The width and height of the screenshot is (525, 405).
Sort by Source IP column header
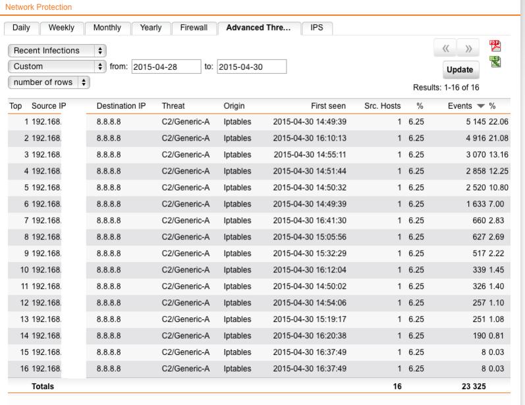[x=49, y=106]
